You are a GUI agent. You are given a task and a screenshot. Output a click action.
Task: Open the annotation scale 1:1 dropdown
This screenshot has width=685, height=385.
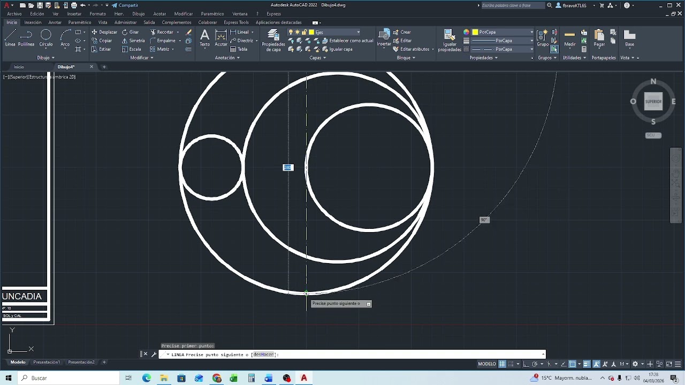624,364
